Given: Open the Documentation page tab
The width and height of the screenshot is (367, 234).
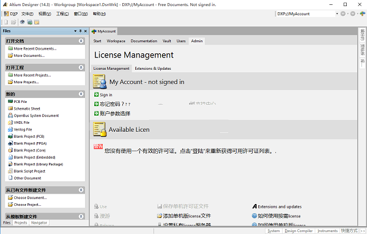Looking at the screenshot, I should 144,41.
